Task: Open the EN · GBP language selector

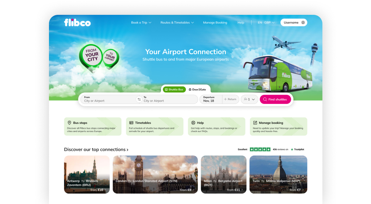Action: pyautogui.click(x=266, y=23)
